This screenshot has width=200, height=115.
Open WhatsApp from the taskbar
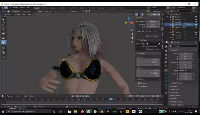tap(89, 112)
